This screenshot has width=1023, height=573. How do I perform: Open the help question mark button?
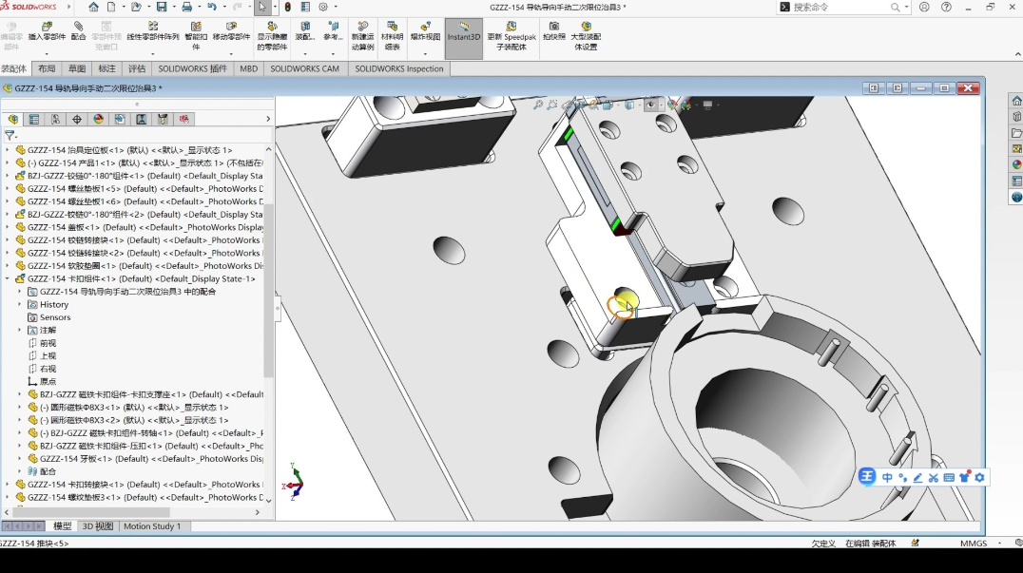click(946, 8)
